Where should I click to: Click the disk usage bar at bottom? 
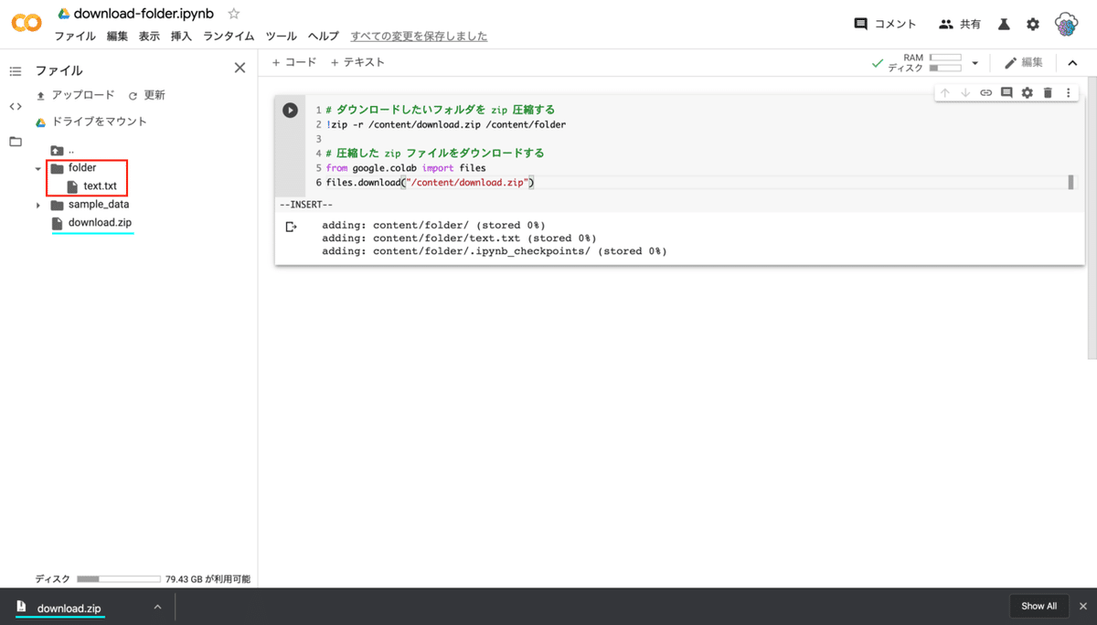[x=119, y=578]
